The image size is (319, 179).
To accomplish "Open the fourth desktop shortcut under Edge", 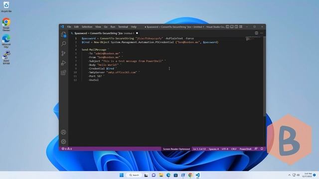I will coord(6,58).
